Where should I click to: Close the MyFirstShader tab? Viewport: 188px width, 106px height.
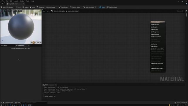click(x=23, y=4)
